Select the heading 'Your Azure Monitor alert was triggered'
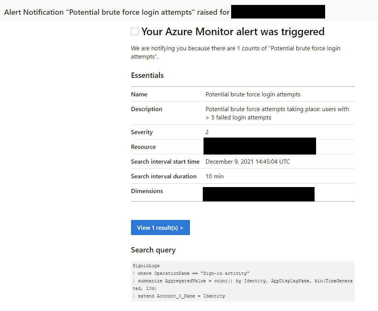This screenshot has height=311, width=378. (x=233, y=32)
